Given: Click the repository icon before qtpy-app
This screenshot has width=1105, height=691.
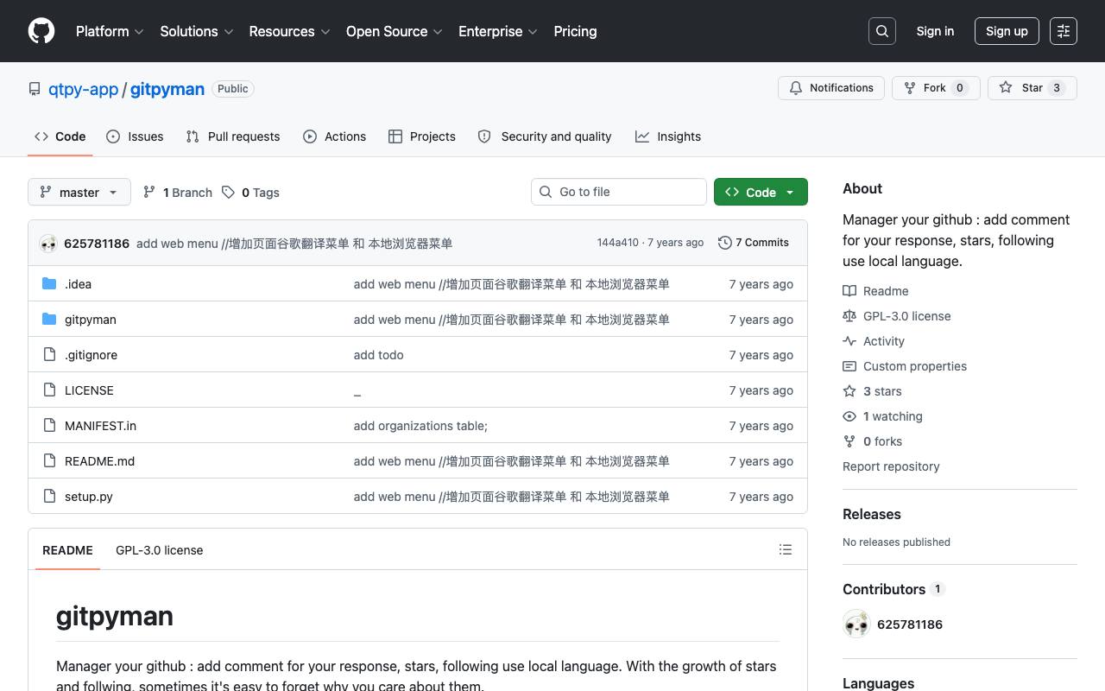Looking at the screenshot, I should click(x=35, y=89).
